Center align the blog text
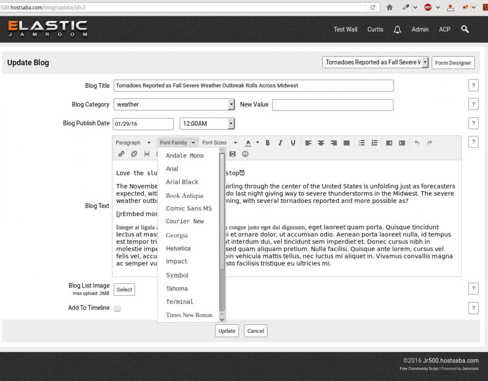This screenshot has height=381, width=488. click(321, 143)
